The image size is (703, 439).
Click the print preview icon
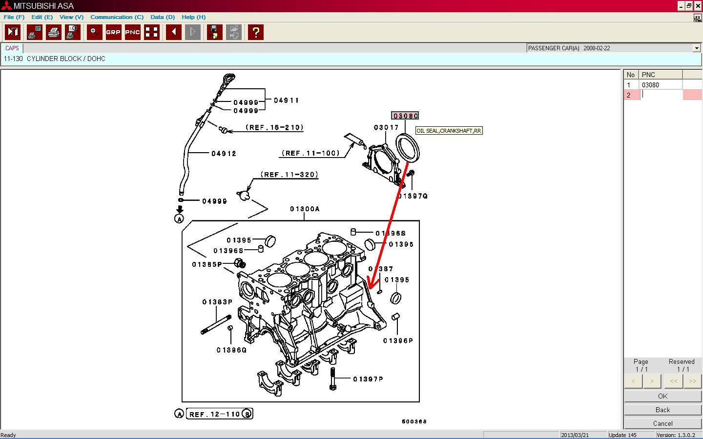click(x=72, y=32)
